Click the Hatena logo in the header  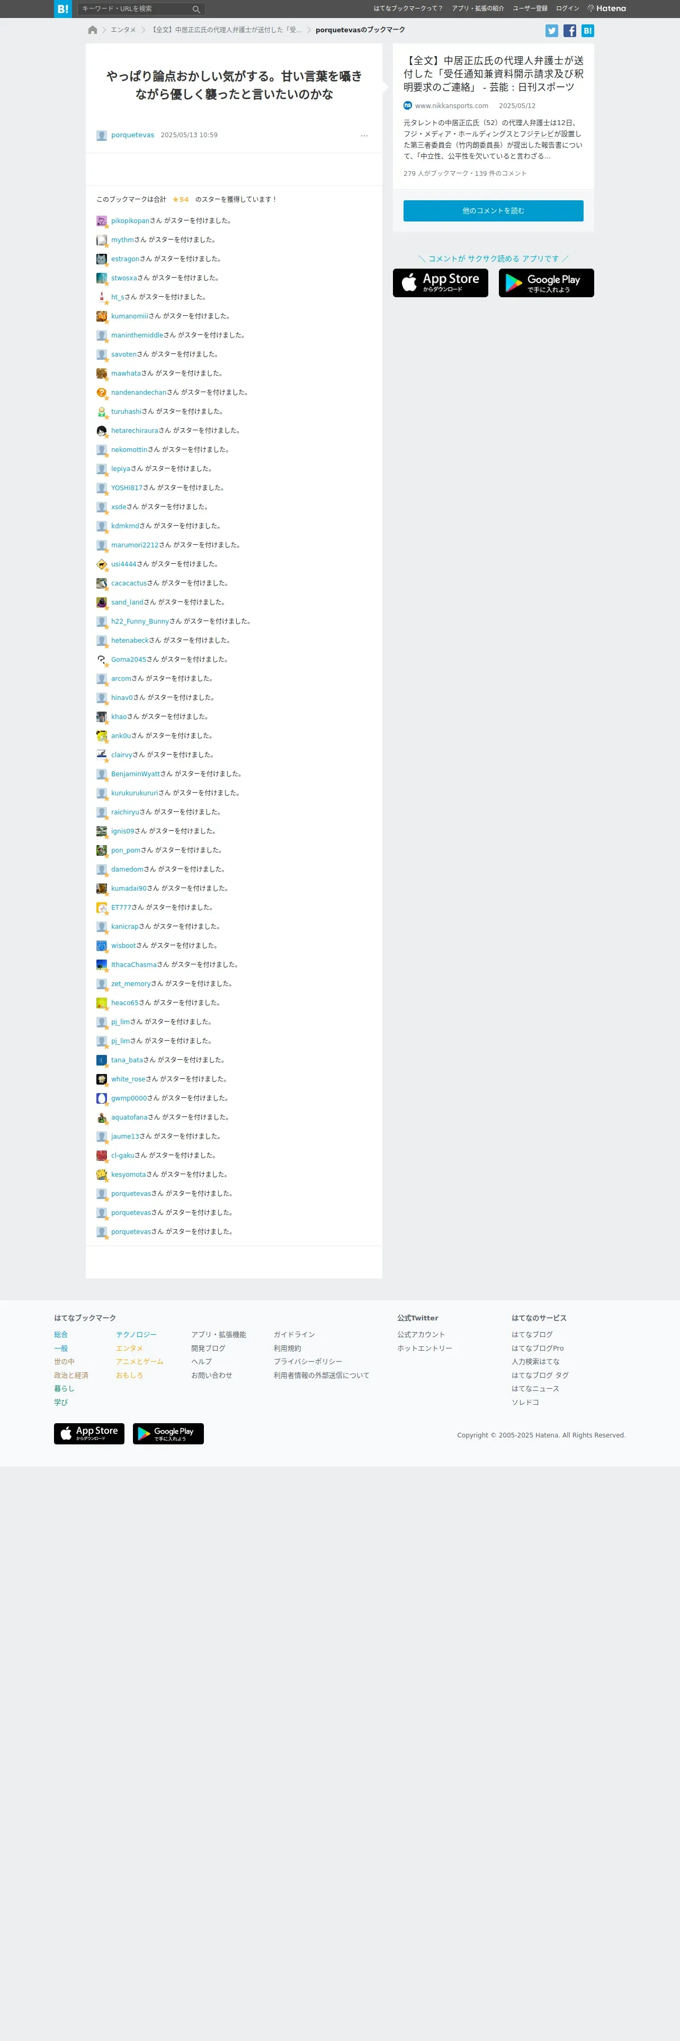pyautogui.click(x=606, y=8)
